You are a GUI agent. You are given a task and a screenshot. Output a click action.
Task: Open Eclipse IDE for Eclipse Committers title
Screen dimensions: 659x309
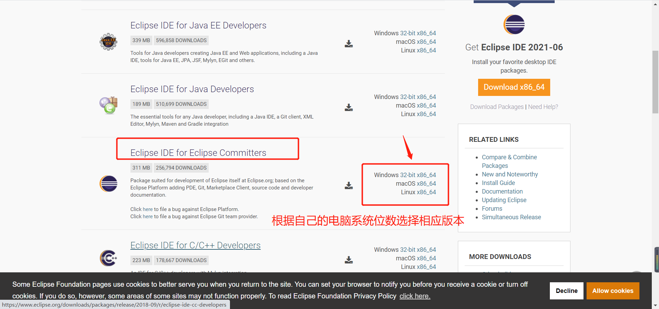(198, 153)
